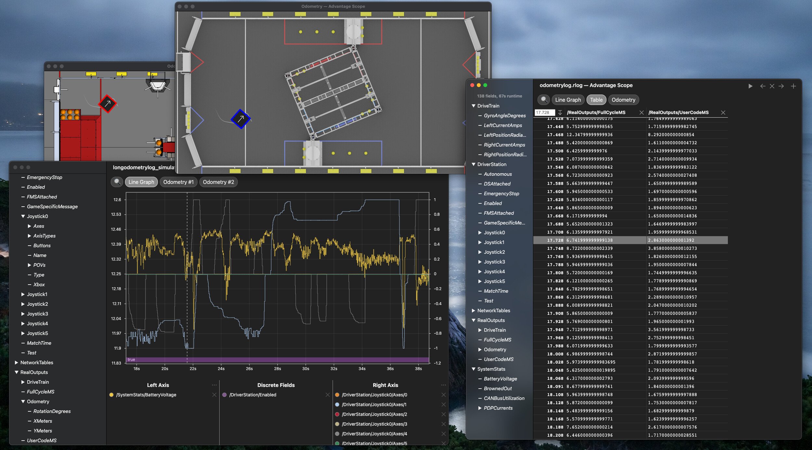Collapse Odometry group in longodometrylog sidebar
Image resolution: width=812 pixels, height=450 pixels.
click(x=23, y=402)
